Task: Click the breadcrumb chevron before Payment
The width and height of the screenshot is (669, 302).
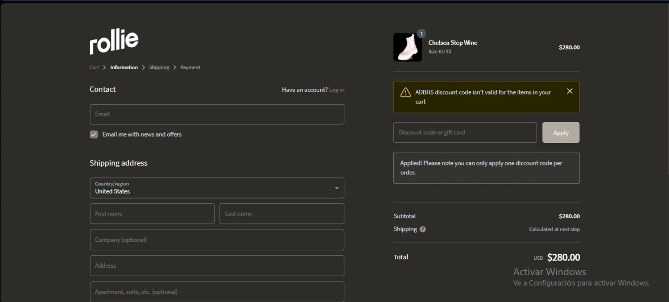Action: click(x=175, y=67)
